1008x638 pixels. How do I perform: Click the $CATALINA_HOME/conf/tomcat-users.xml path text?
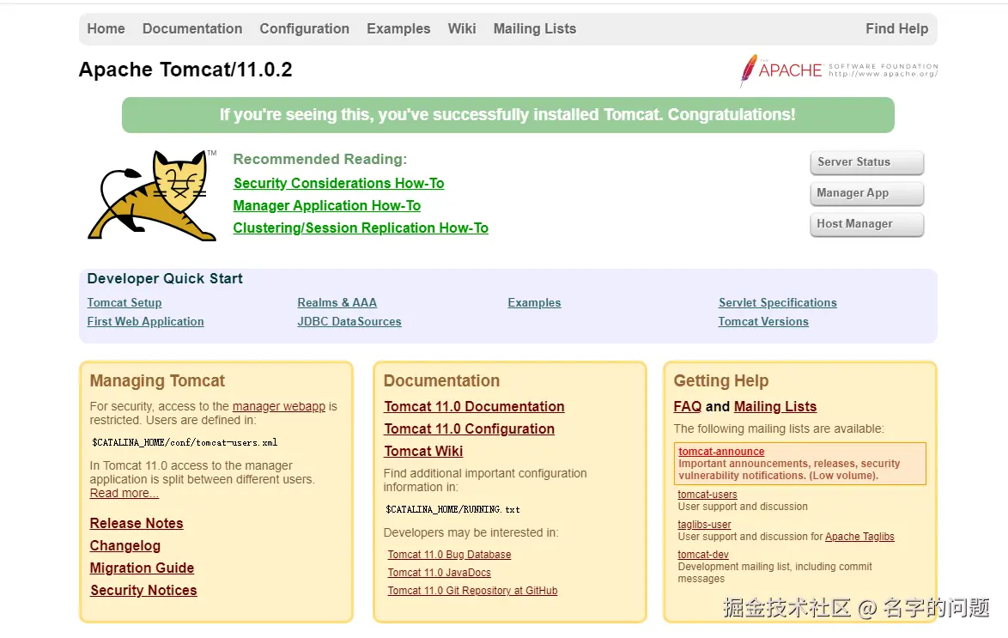pos(185,442)
